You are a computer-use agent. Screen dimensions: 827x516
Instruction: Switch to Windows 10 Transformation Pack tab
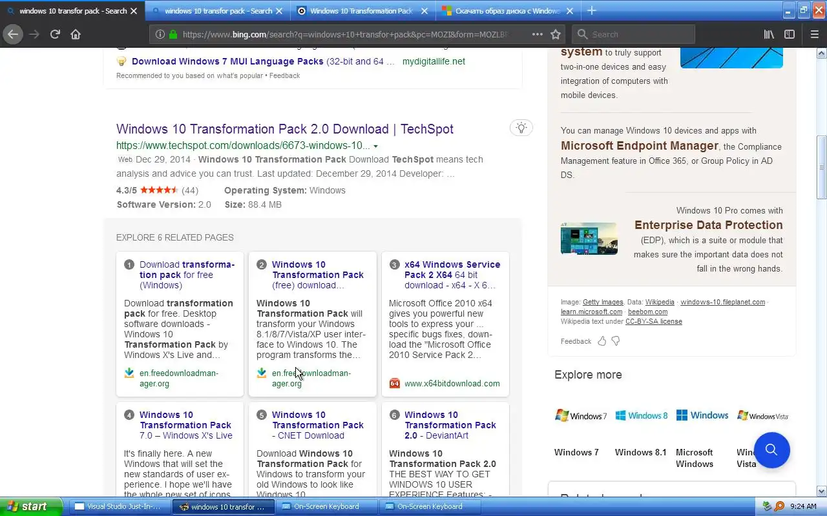(362, 11)
